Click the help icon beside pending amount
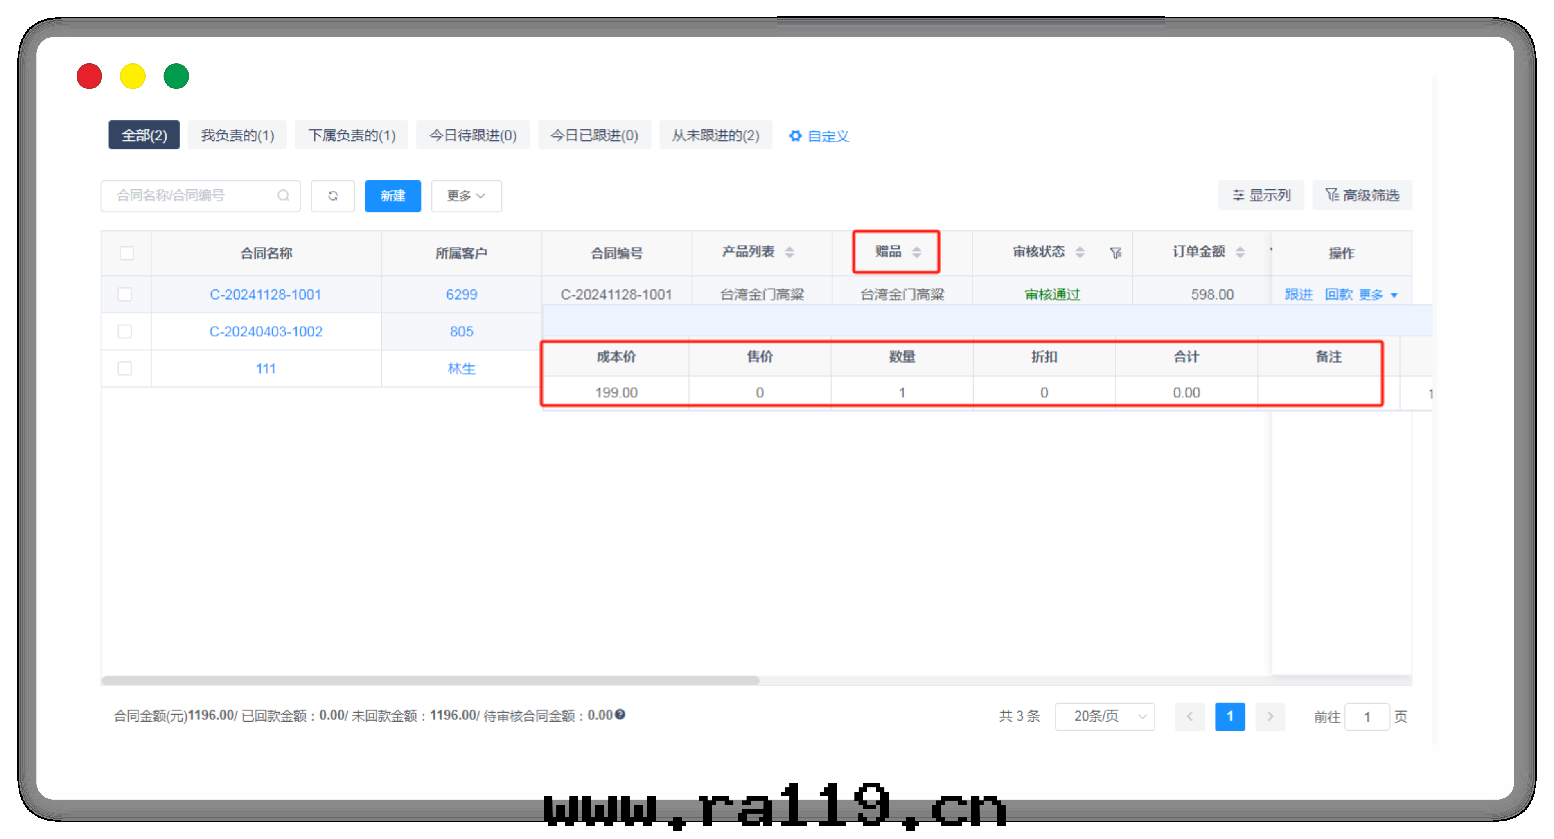This screenshot has height=839, width=1554. [620, 715]
